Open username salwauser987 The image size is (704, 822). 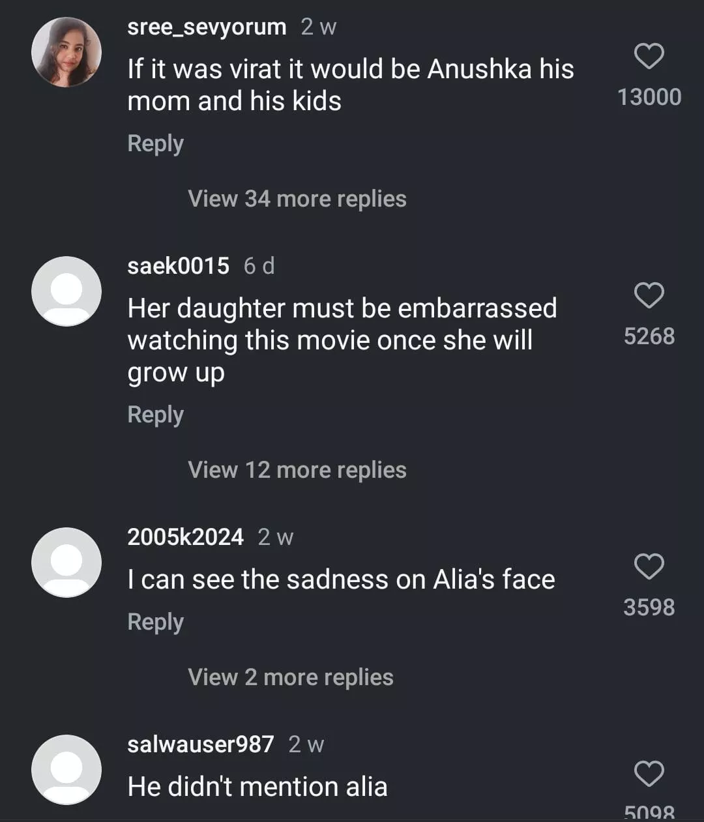(x=200, y=744)
